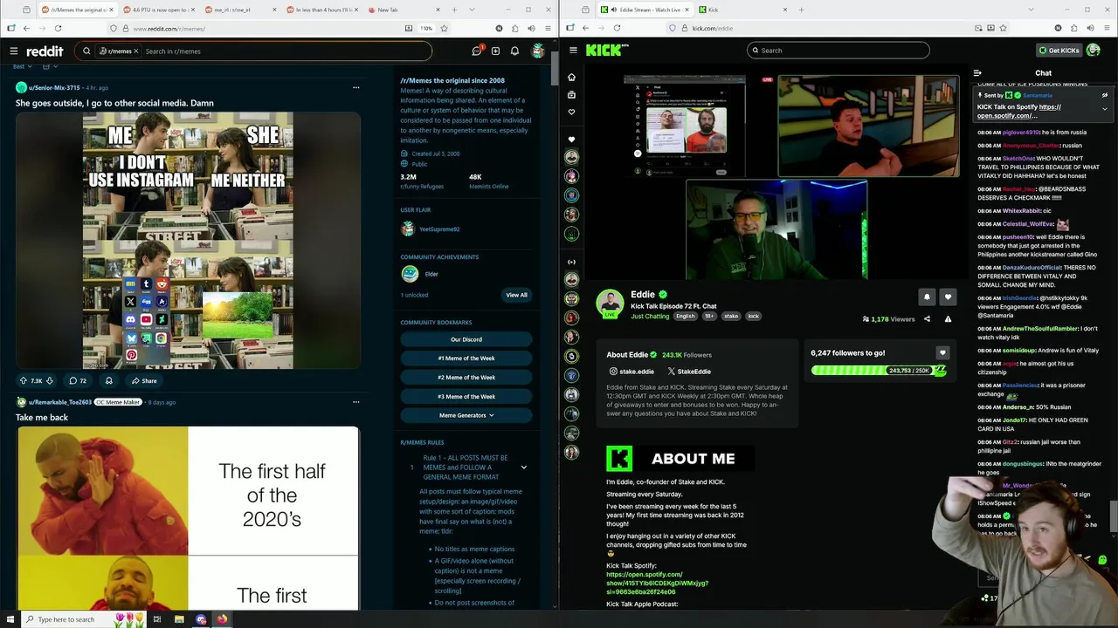The width and height of the screenshot is (1118, 628).
Task: Open the pinned Spotify link in chat
Action: 1018,112
